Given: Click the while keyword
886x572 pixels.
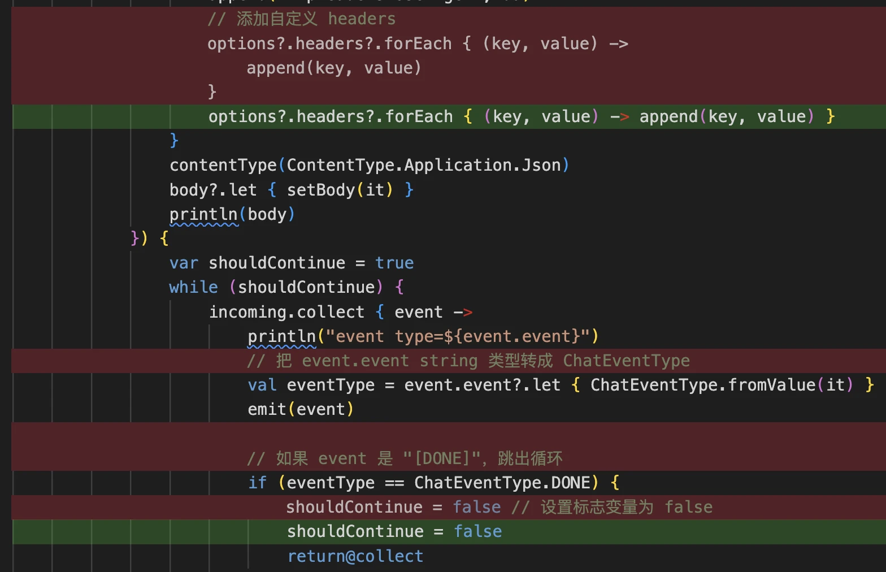Looking at the screenshot, I should tap(193, 287).
